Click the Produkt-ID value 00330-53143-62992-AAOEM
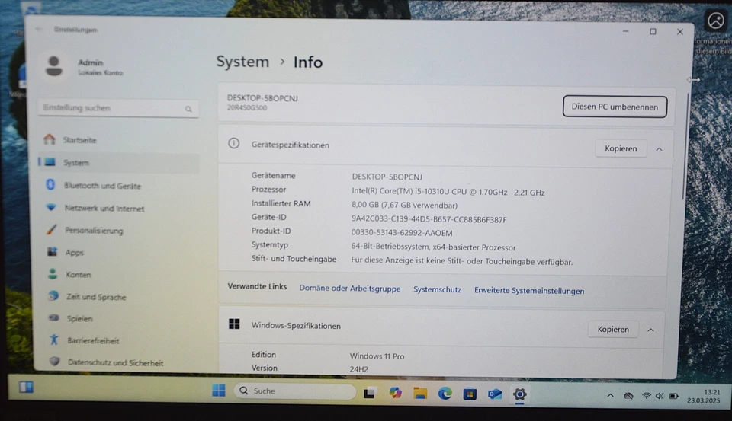 click(402, 233)
